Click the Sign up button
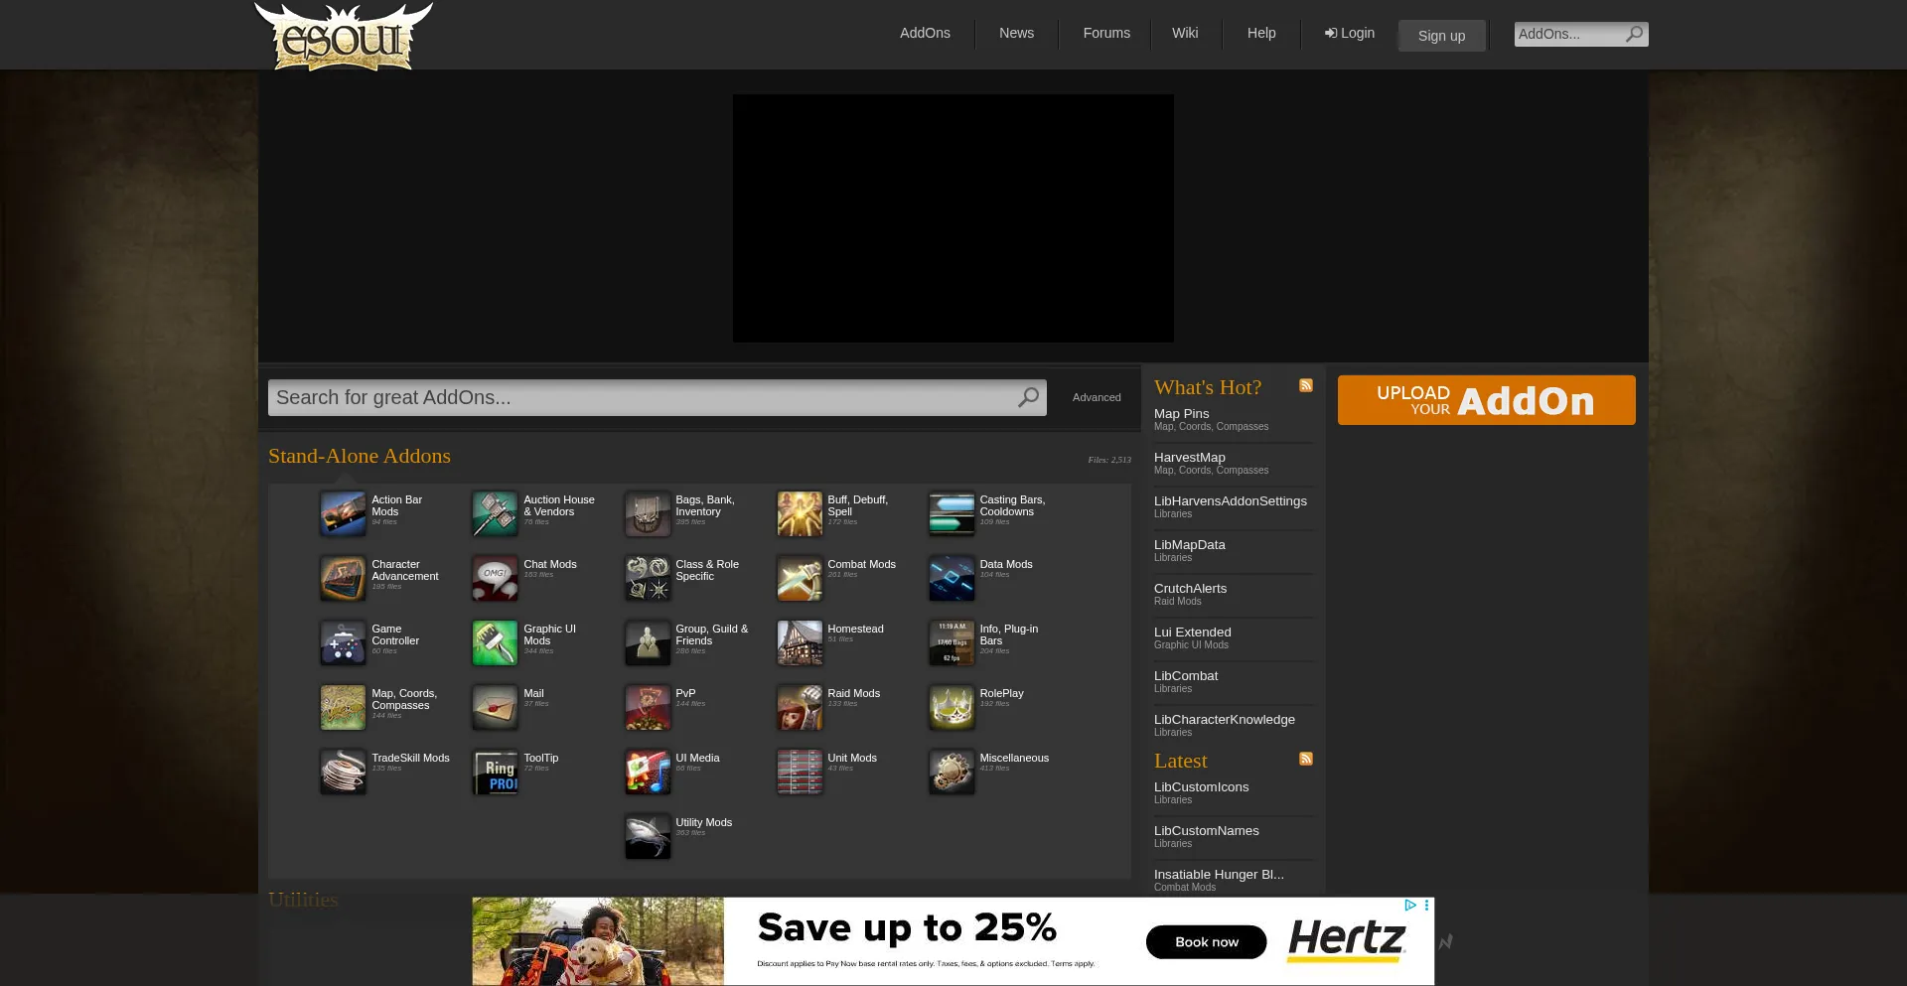Viewport: 1907px width, 986px height. [x=1442, y=36]
